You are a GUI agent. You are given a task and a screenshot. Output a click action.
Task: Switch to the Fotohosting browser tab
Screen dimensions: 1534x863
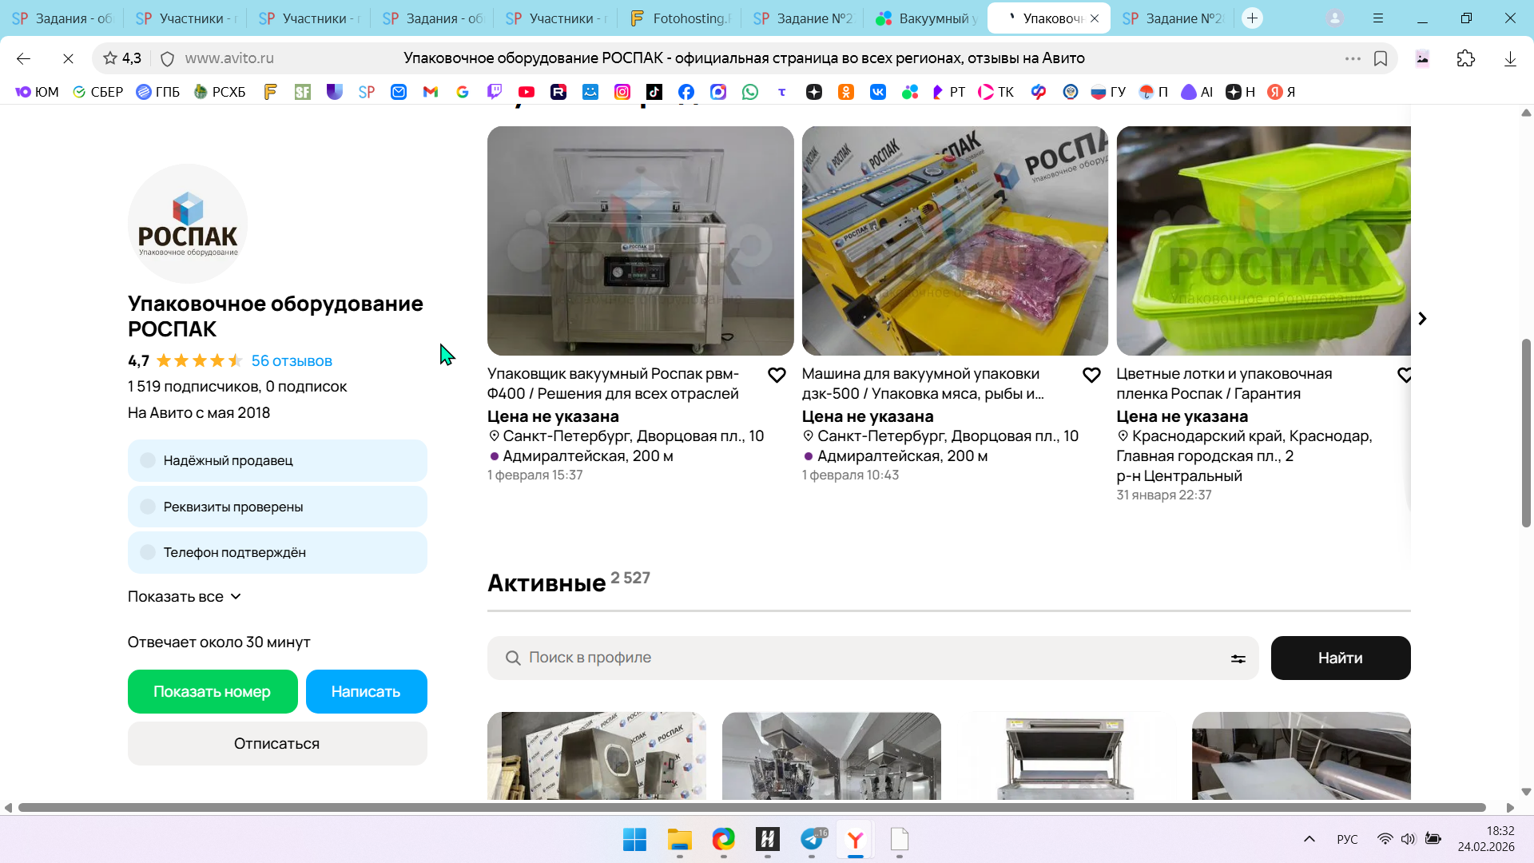point(679,18)
